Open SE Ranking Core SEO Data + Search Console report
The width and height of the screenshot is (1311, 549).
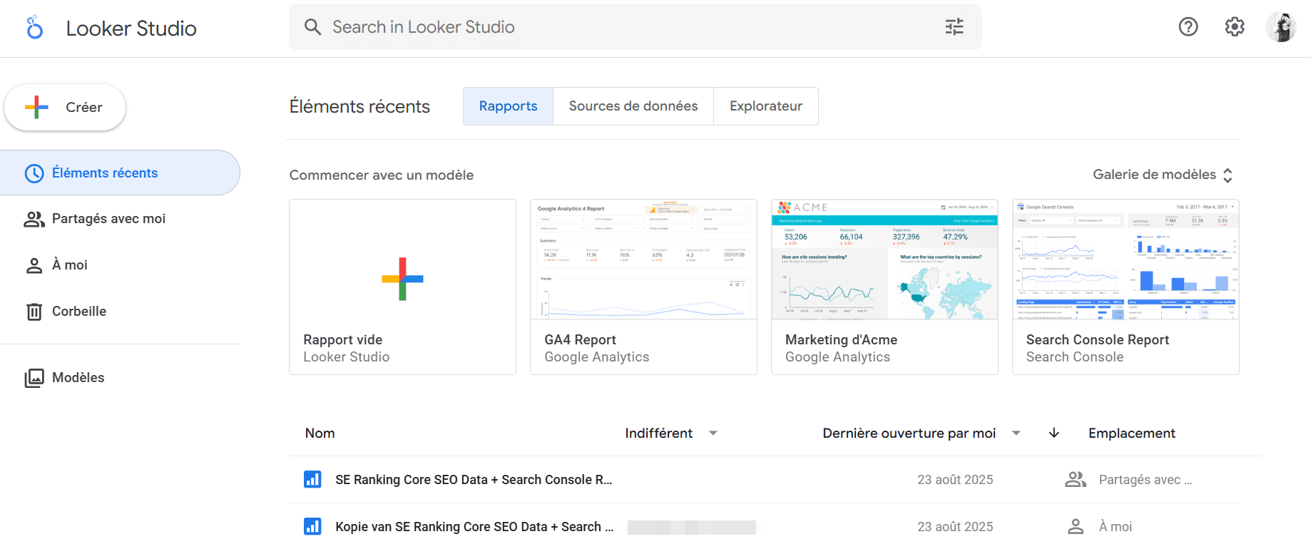coord(474,480)
